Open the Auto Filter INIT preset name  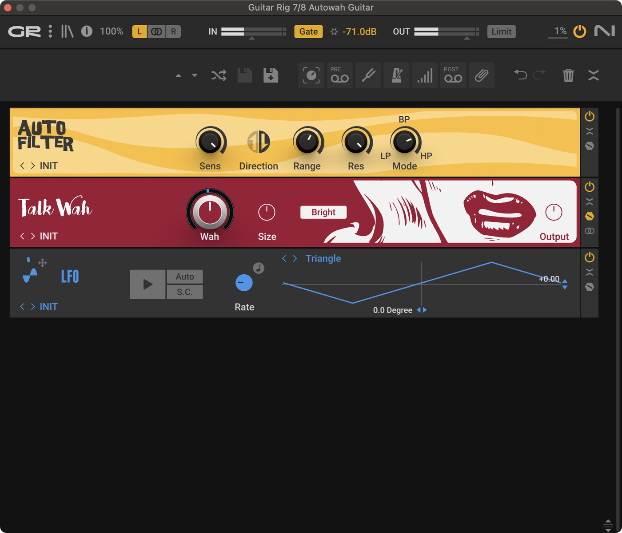pyautogui.click(x=49, y=166)
